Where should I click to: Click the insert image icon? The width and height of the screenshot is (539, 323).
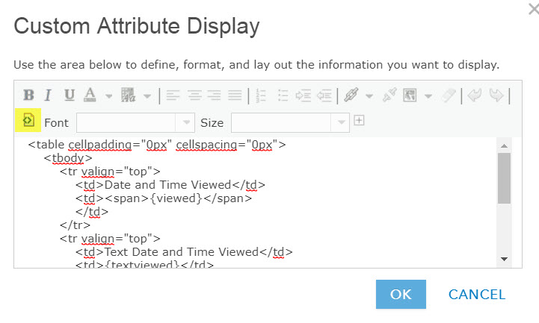(410, 95)
